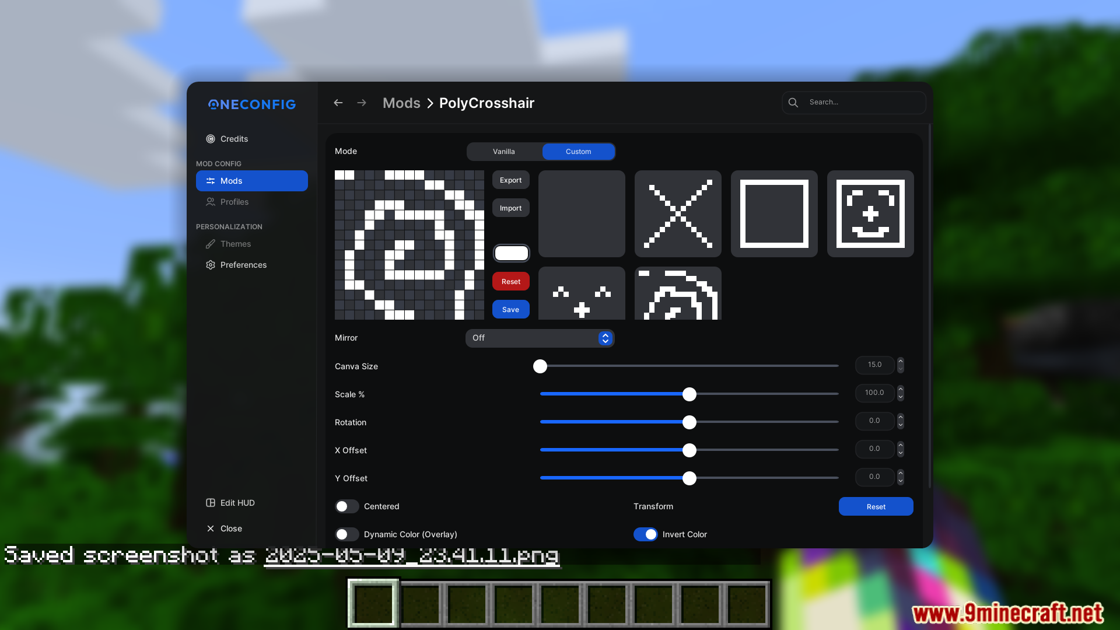Toggle Dynamic Color (Overlay) switch
This screenshot has width=1120, height=630.
347,534
